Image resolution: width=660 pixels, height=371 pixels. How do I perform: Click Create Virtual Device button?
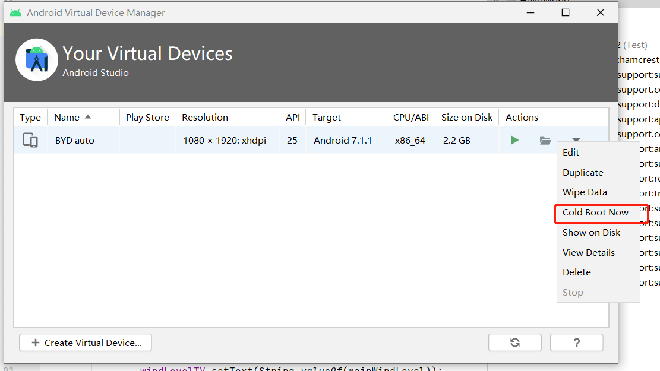pos(86,343)
